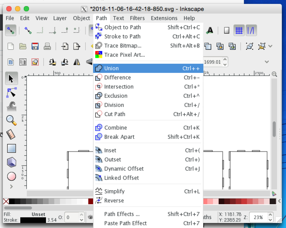286x228 pixels.
Task: Print the document icon
Action: click(47, 46)
